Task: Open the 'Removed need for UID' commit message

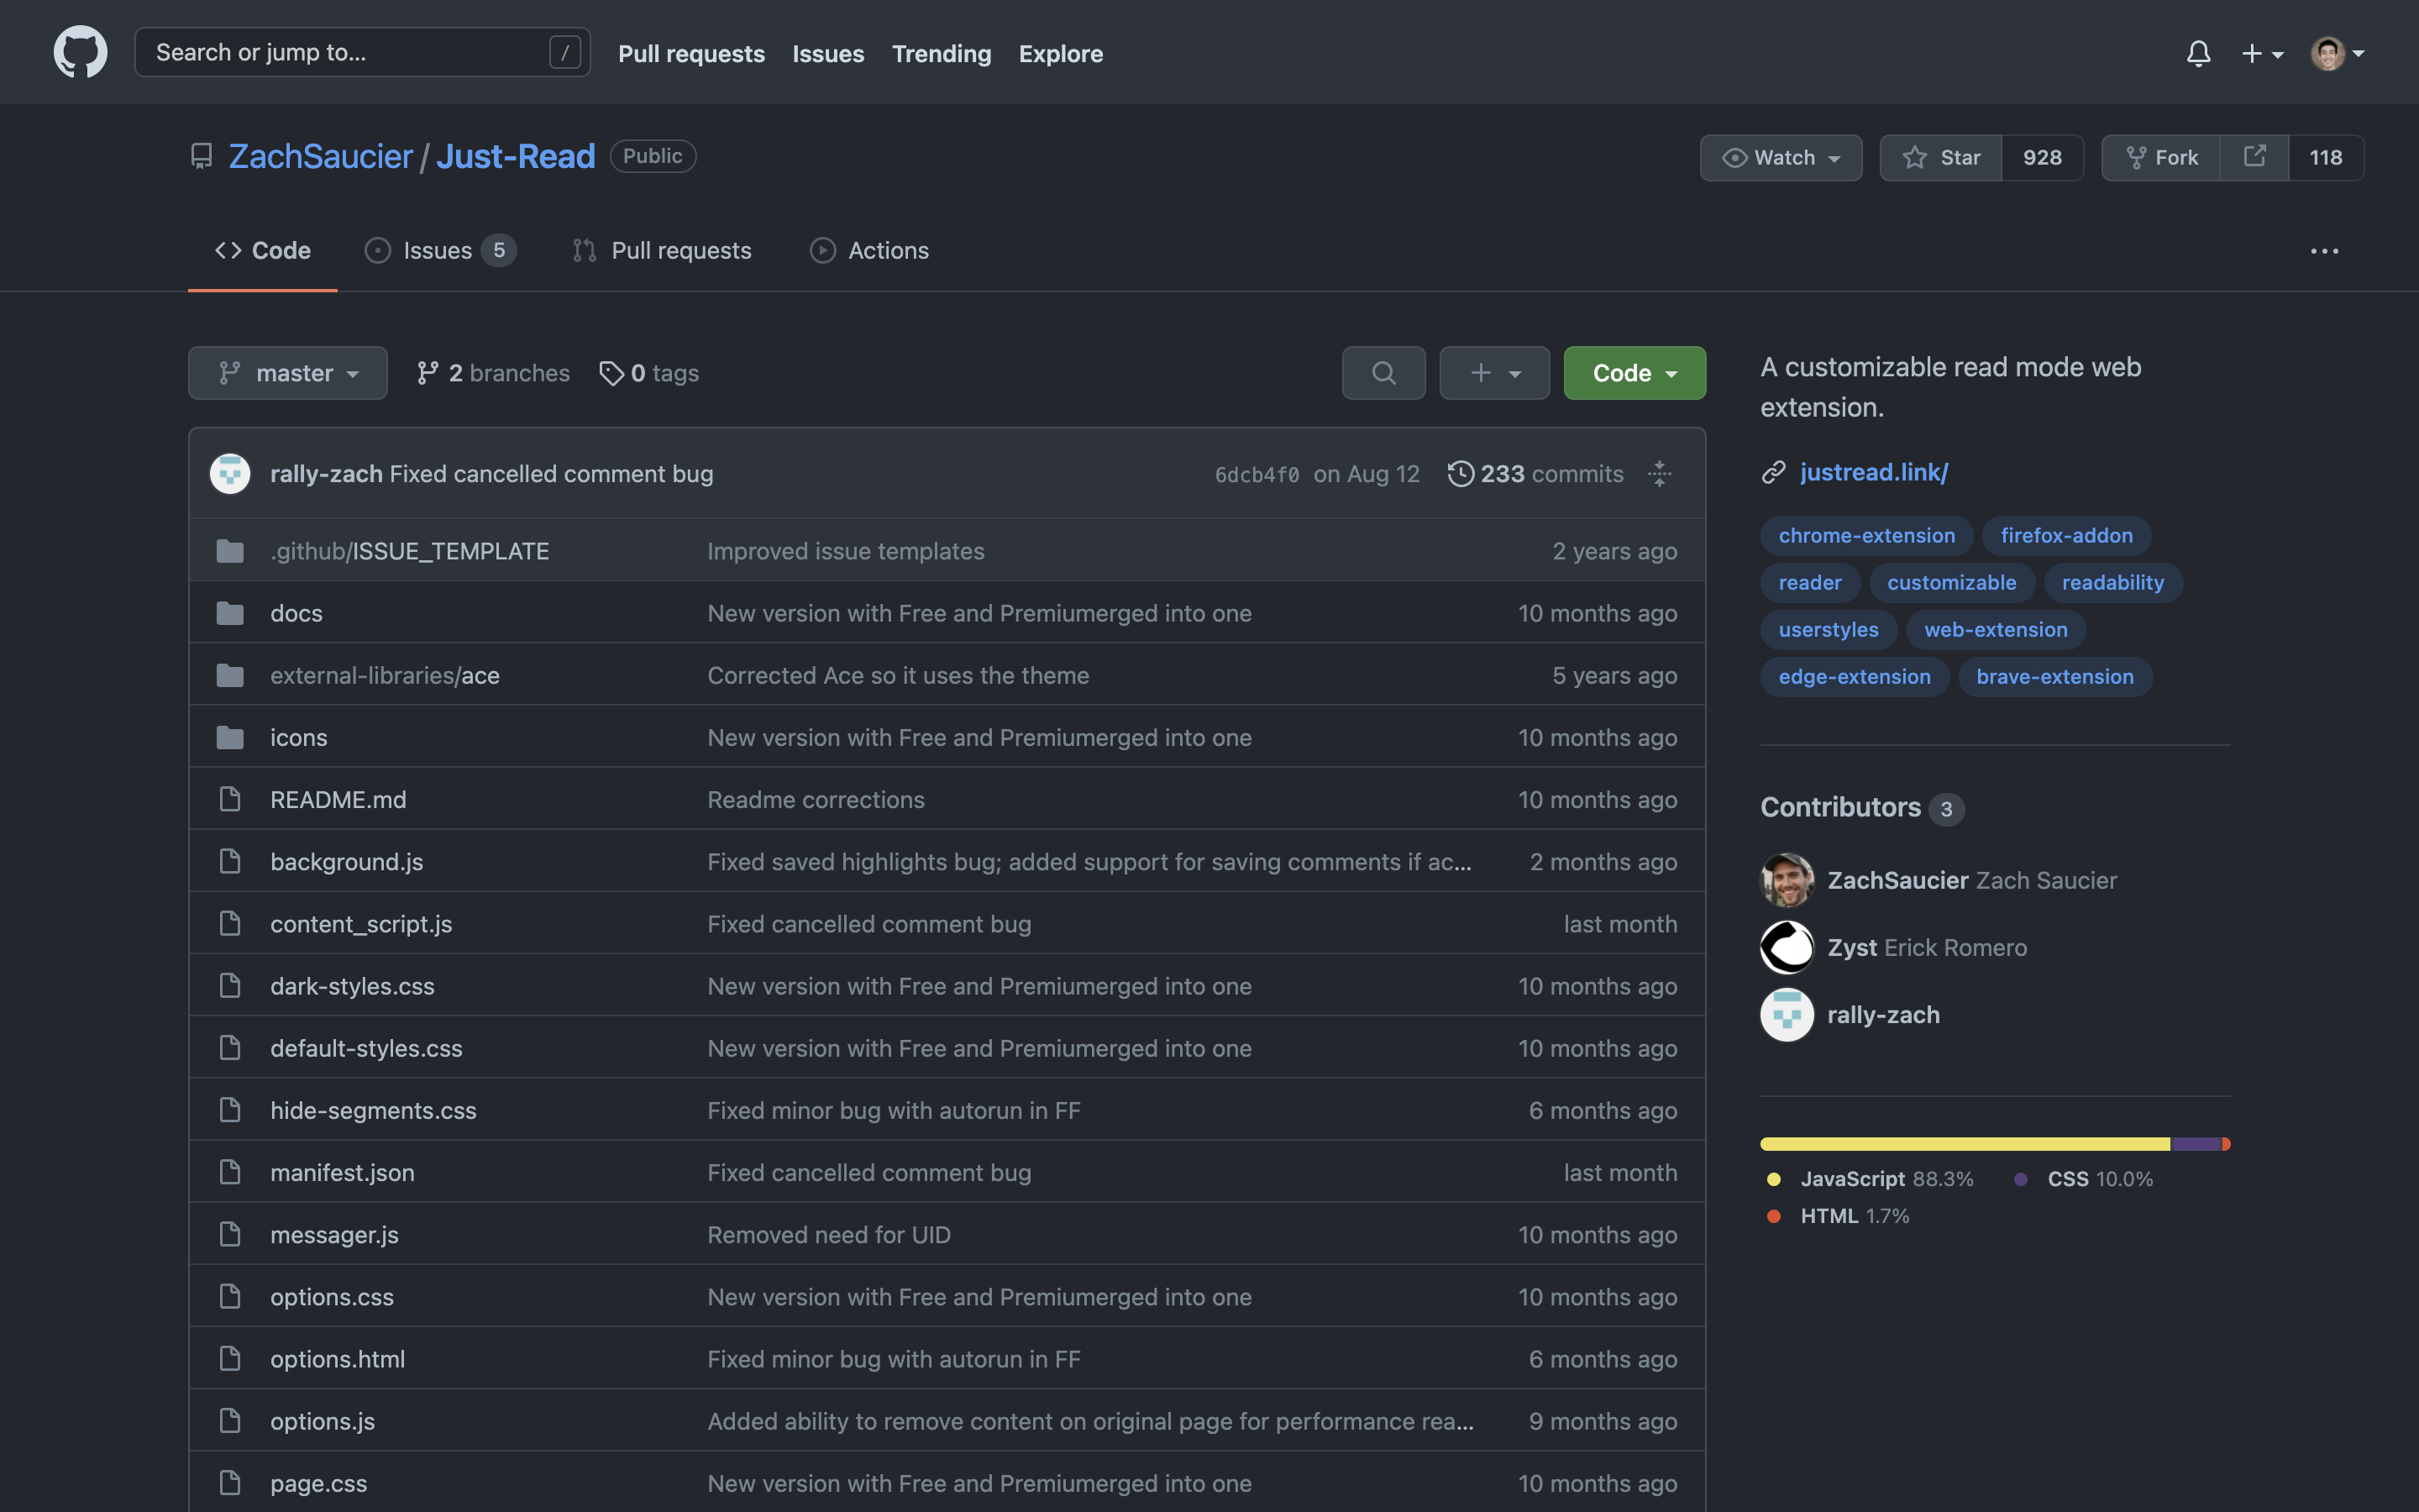Action: (829, 1234)
